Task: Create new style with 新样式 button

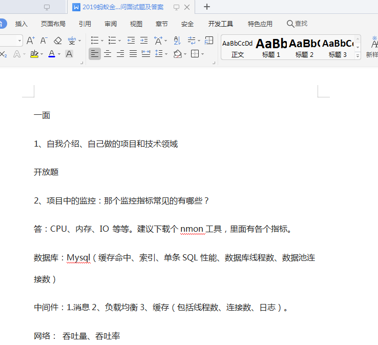Action: (x=372, y=47)
